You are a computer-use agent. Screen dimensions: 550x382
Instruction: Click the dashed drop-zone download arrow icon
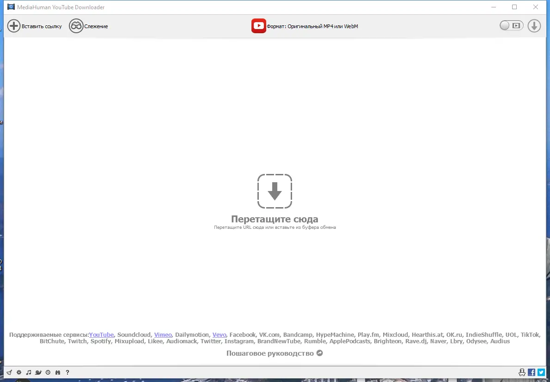[x=275, y=191]
